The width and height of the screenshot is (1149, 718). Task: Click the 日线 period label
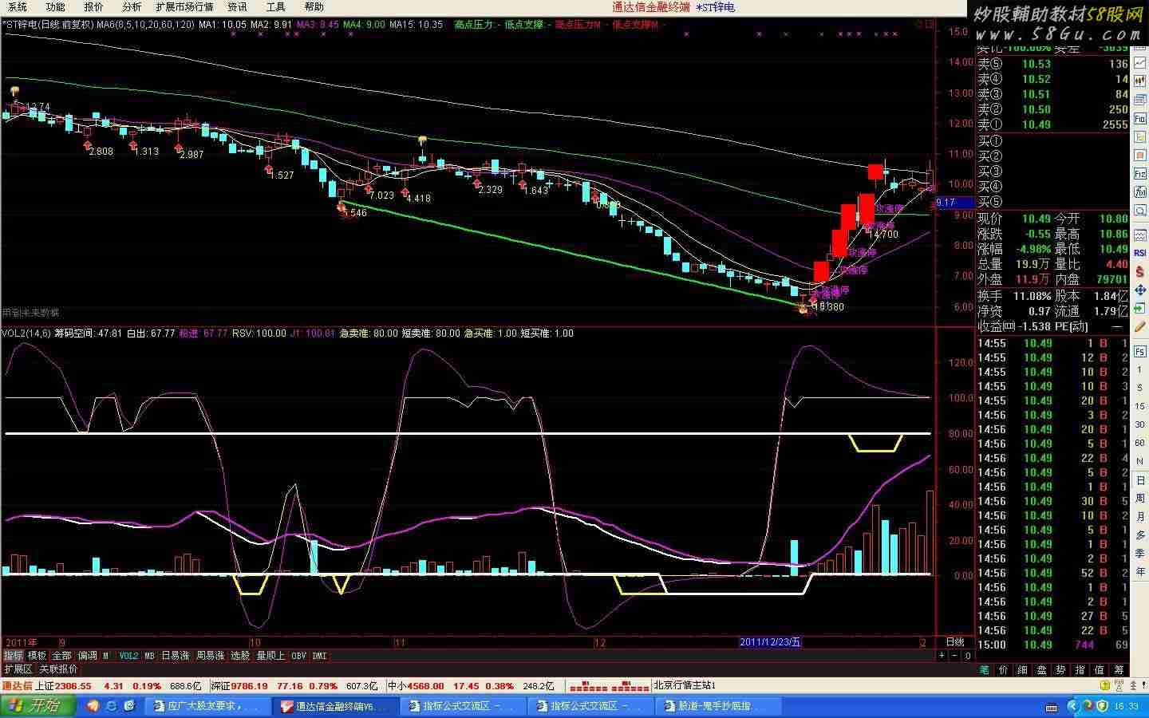click(x=954, y=642)
